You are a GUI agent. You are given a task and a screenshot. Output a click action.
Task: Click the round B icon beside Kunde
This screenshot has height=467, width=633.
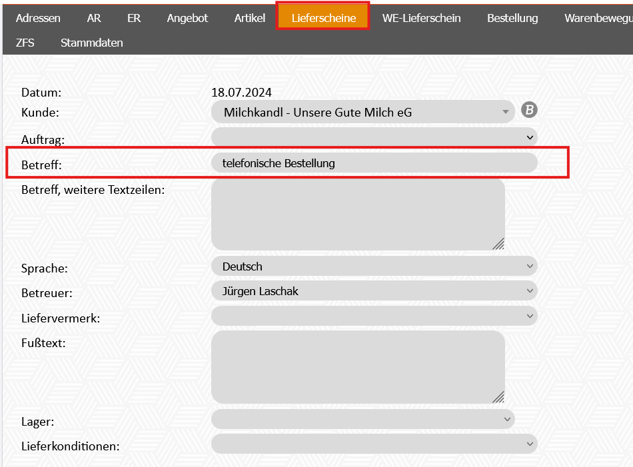(x=528, y=111)
